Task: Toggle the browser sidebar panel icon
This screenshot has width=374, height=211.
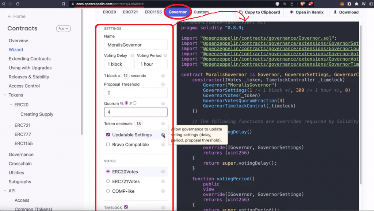Action: click(371, 4)
